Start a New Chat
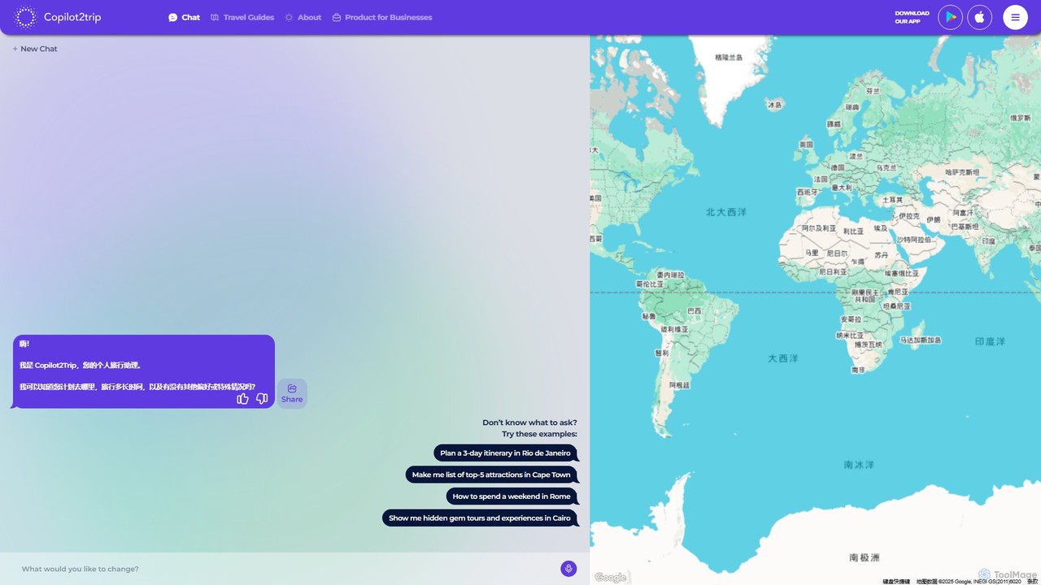Screen dimensions: 1041x585 [x=35, y=49]
